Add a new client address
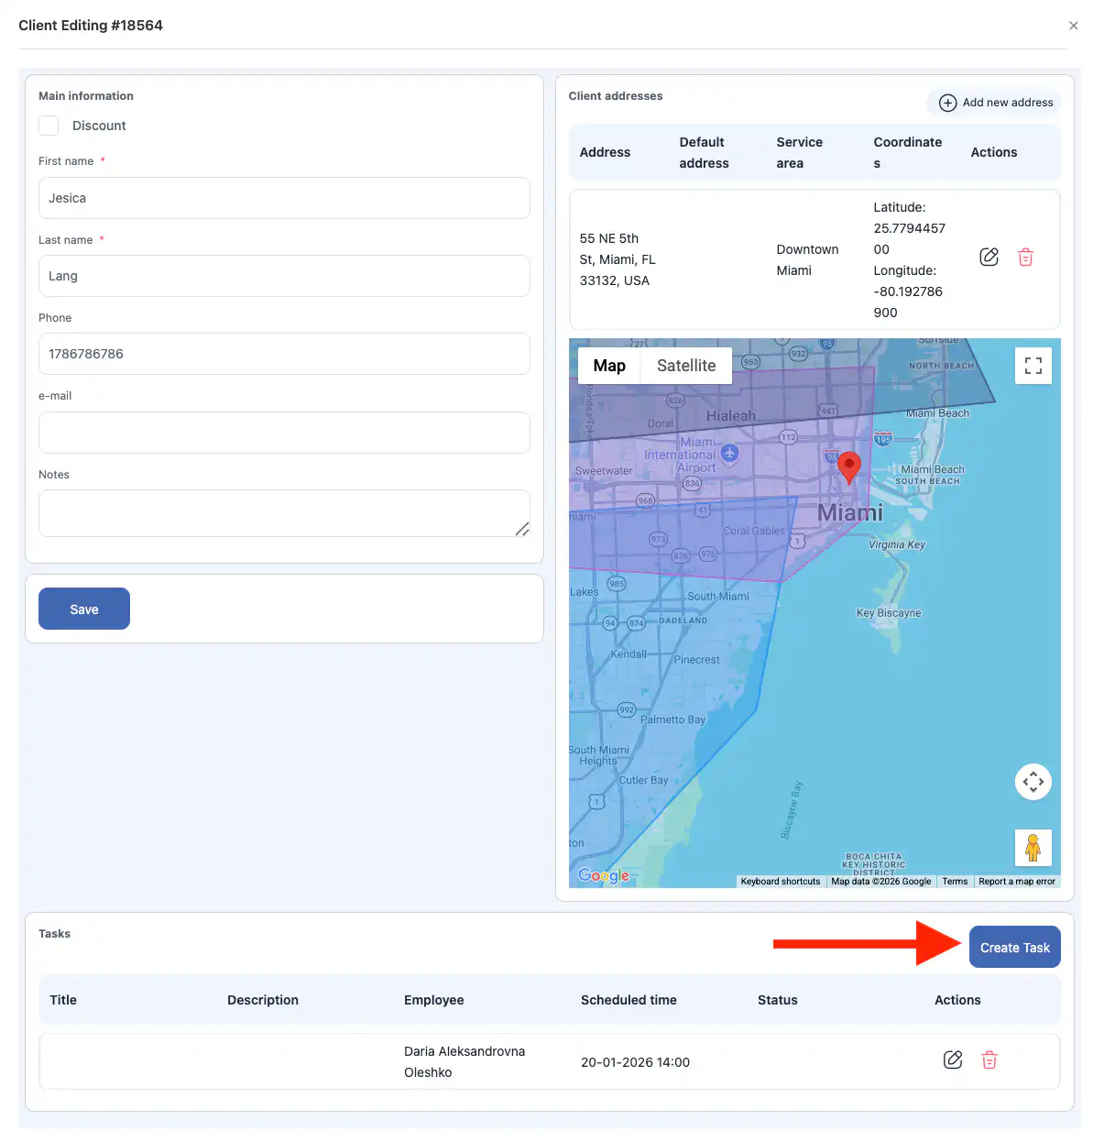The width and height of the screenshot is (1093, 1142). pos(995,103)
